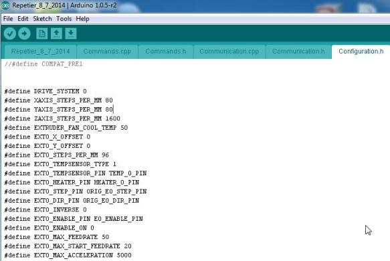
Task: Click the Arduino logo in title bar
Action: [5, 5]
